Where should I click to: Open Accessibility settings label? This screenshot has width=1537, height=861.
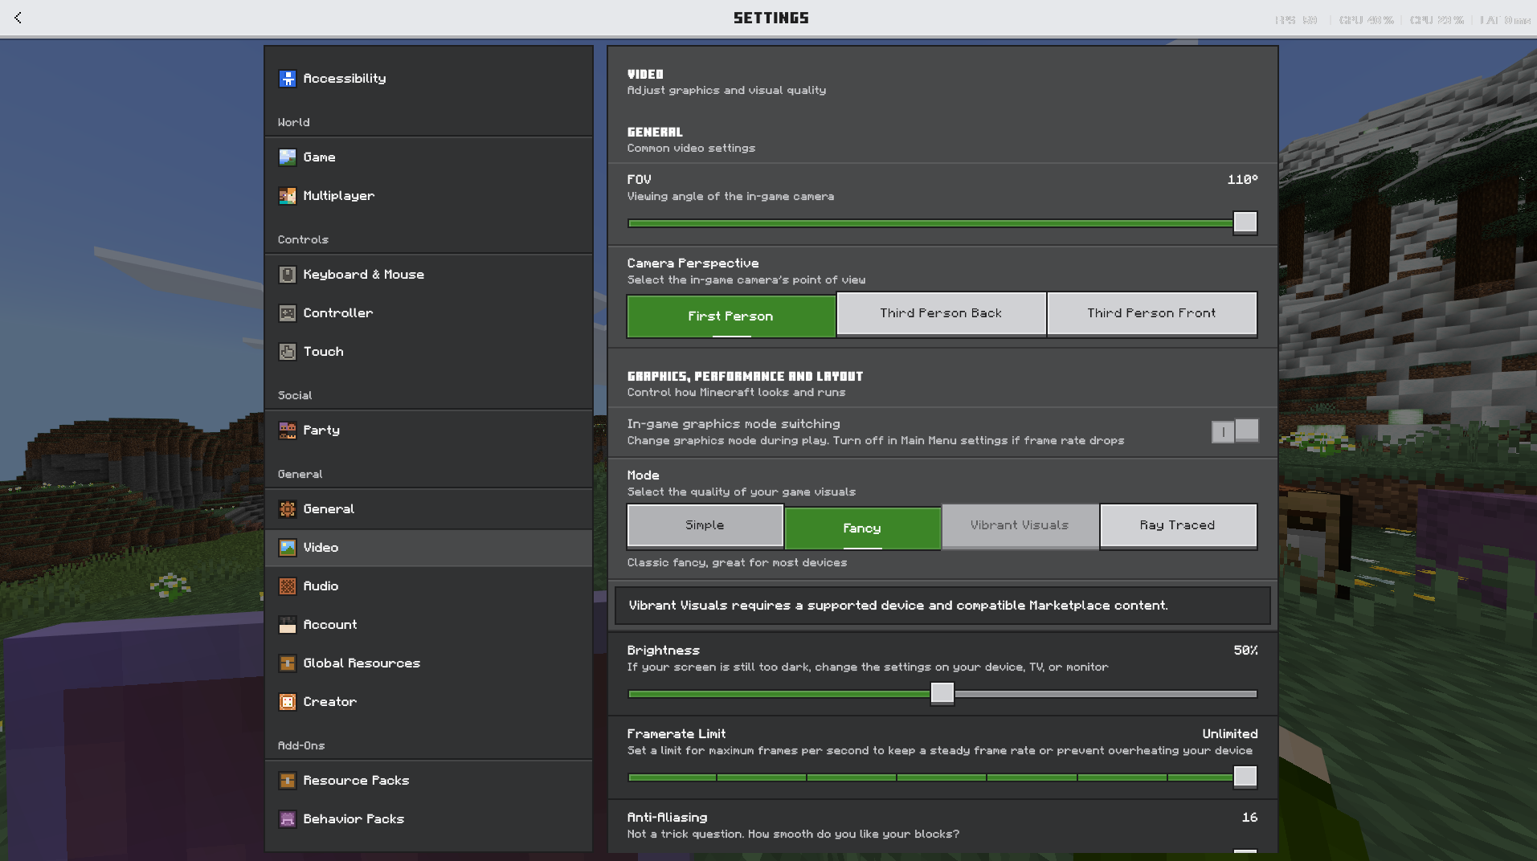(345, 79)
